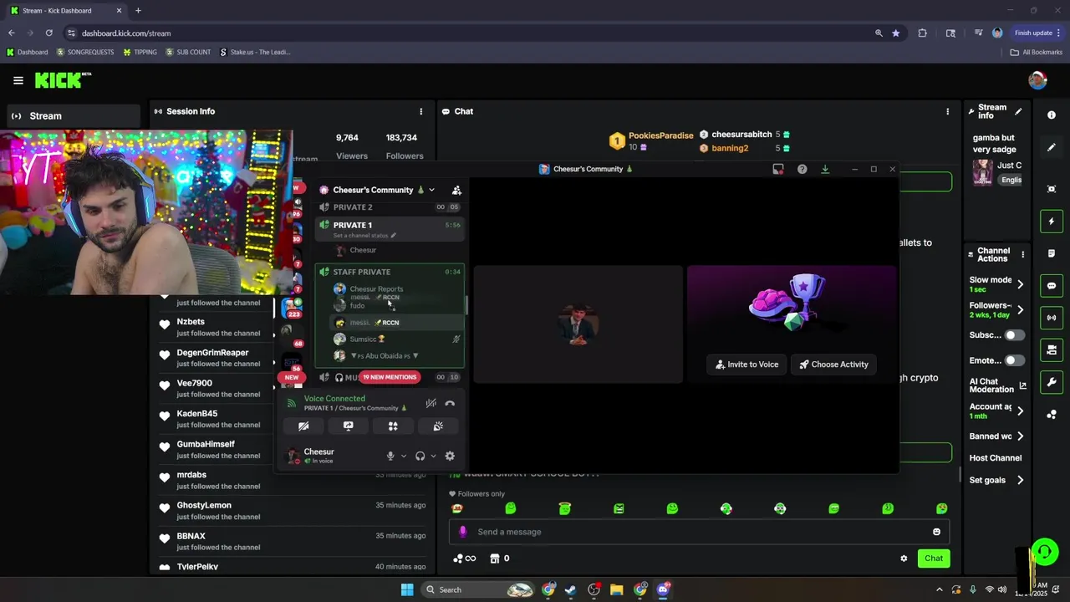
Task: Expand Cheesur's Community server dropdown
Action: click(431, 190)
